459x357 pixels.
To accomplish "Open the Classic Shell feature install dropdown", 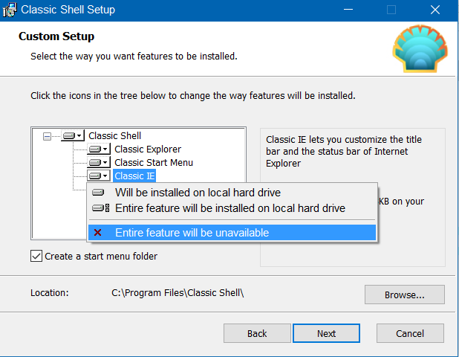I will tap(73, 135).
